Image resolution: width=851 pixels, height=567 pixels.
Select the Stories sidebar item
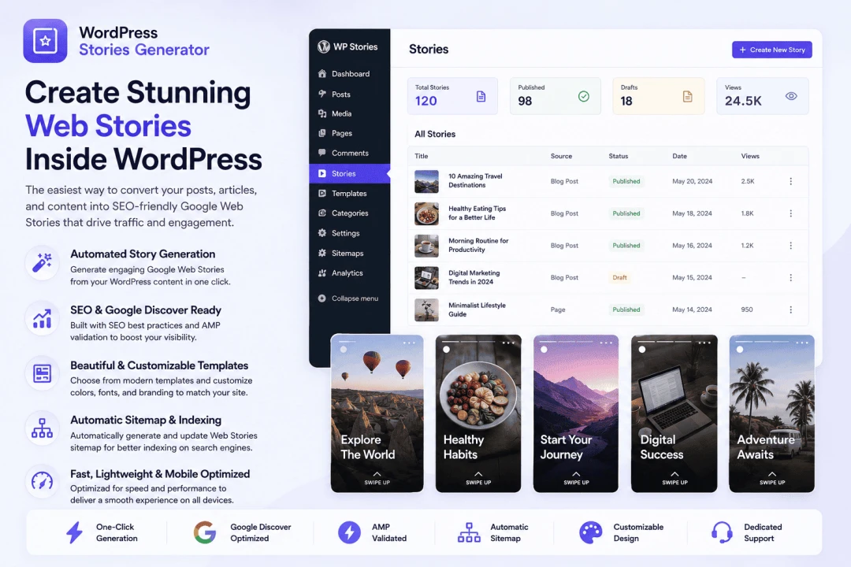350,173
